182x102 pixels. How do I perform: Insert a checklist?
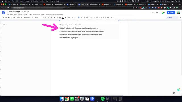[94, 18]
